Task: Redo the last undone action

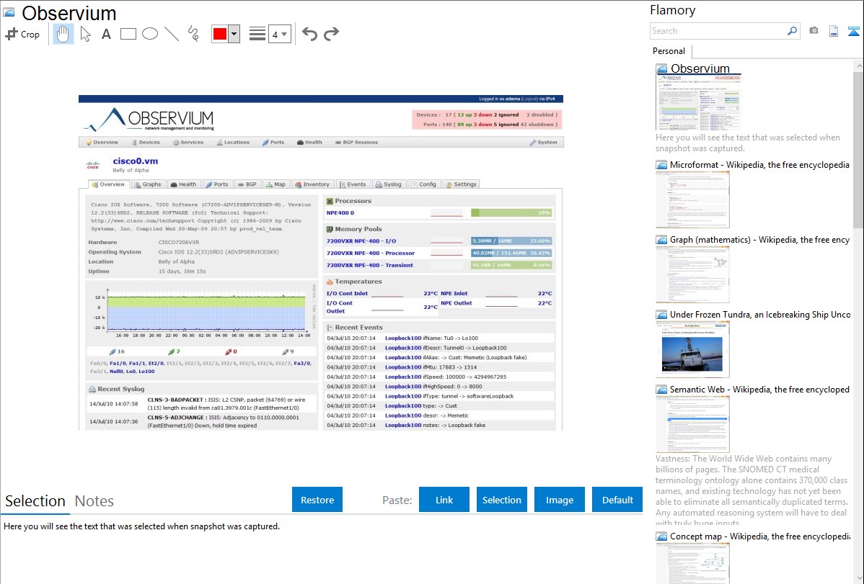Action: tap(331, 34)
